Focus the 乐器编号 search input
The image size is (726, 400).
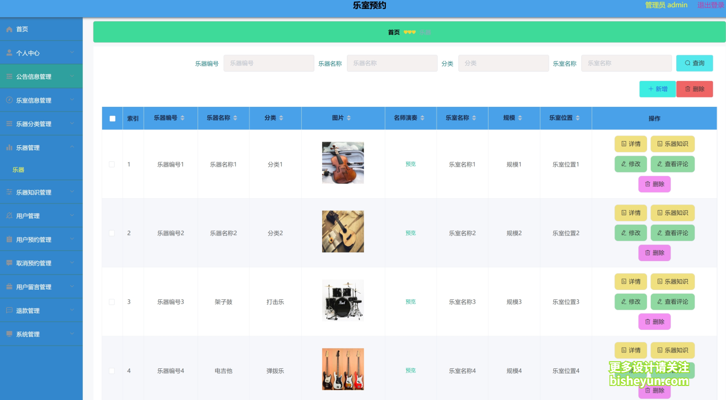click(269, 63)
